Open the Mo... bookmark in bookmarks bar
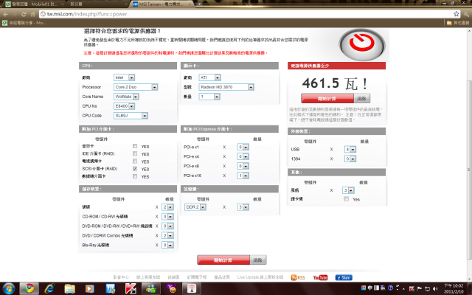The width and height of the screenshot is (472, 295). (x=24, y=23)
